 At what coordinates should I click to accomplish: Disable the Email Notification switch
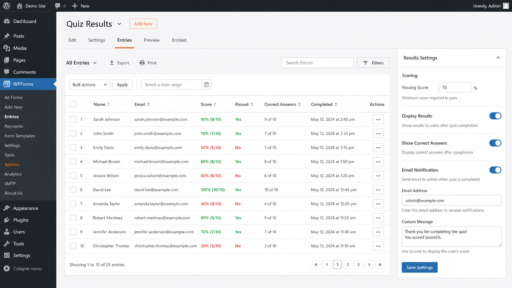click(x=495, y=170)
